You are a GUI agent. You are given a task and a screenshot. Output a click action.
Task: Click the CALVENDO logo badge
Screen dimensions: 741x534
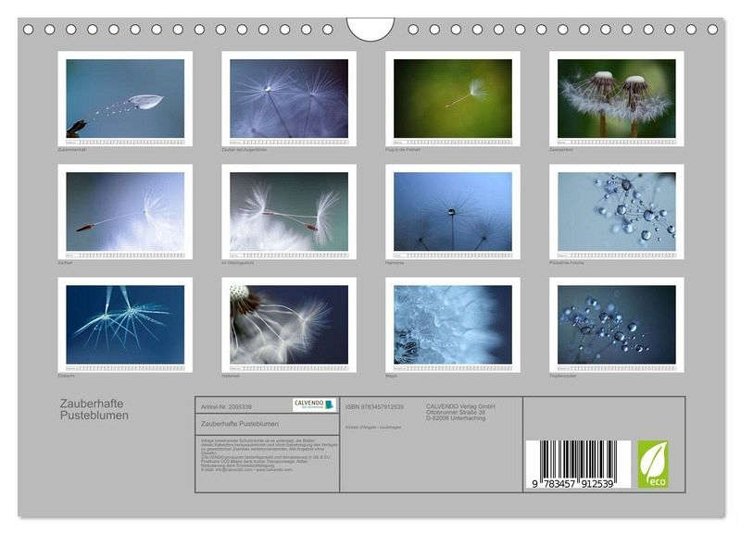click(x=314, y=406)
